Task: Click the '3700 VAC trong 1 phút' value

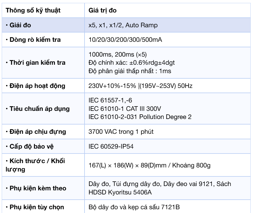Action: [121, 132]
